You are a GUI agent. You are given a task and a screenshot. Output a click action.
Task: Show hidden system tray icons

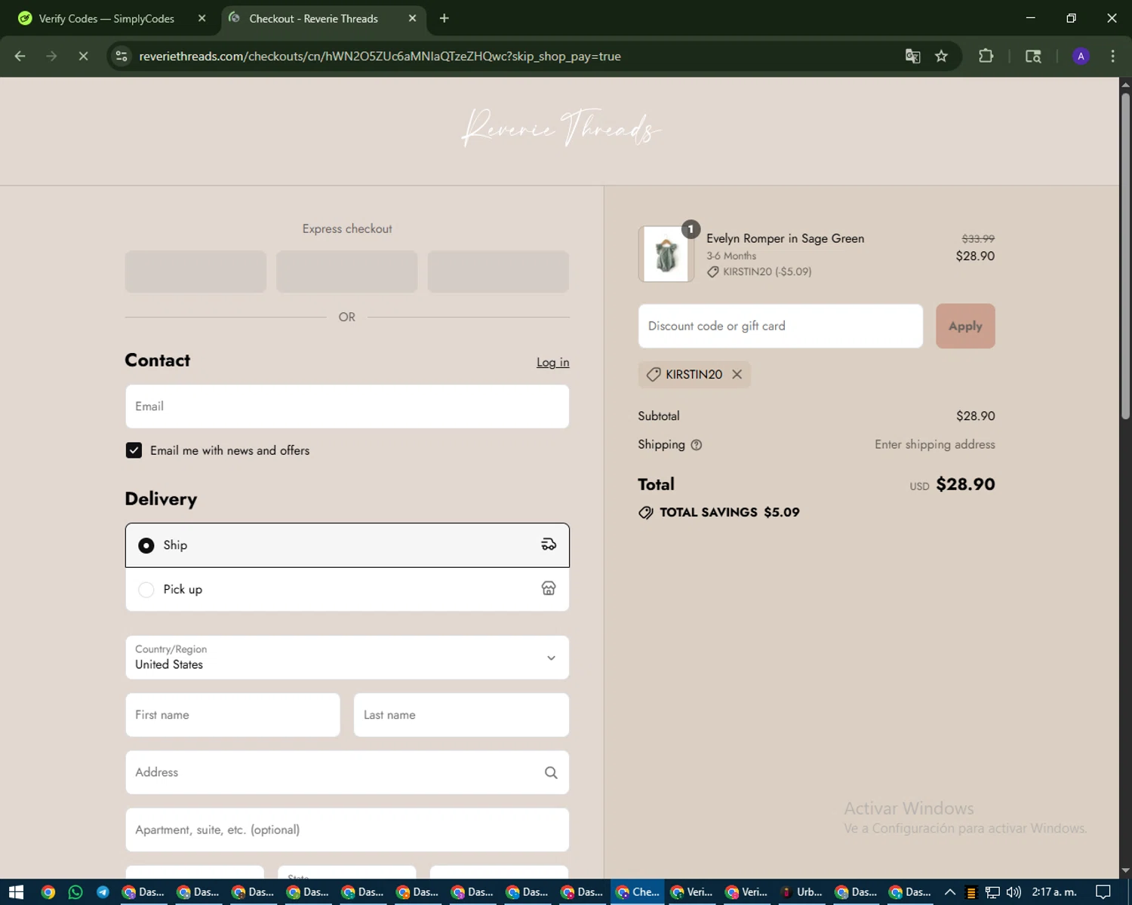pos(950,892)
